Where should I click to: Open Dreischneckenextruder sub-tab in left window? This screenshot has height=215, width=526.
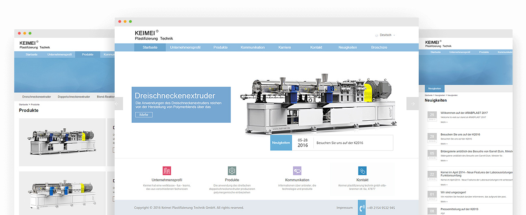[37, 97]
